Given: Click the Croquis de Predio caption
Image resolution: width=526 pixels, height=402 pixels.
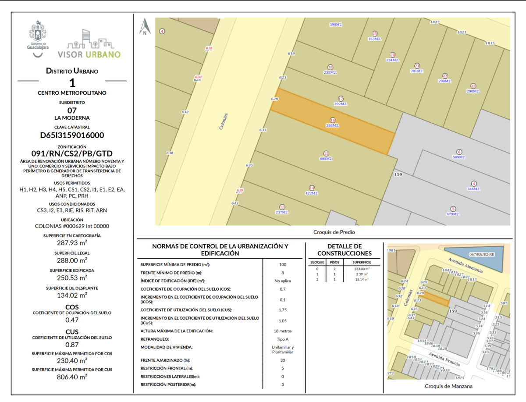Looking at the screenshot, I should click(334, 232).
